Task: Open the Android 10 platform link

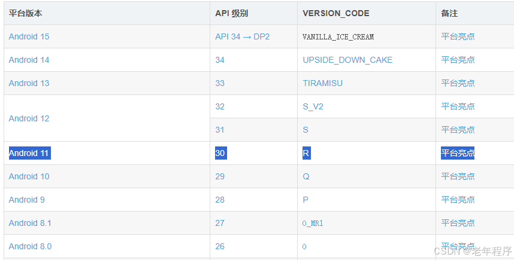Action: tap(29, 176)
